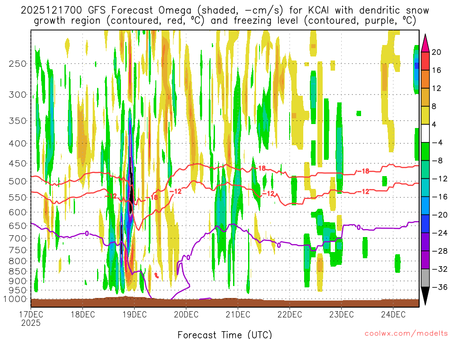Viewport: 452px width, 339px height.
Task: Select the 300 pressure level label
Action: [18, 94]
